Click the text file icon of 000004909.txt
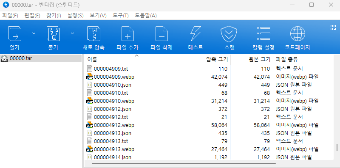340x168 pixels. coord(90,69)
